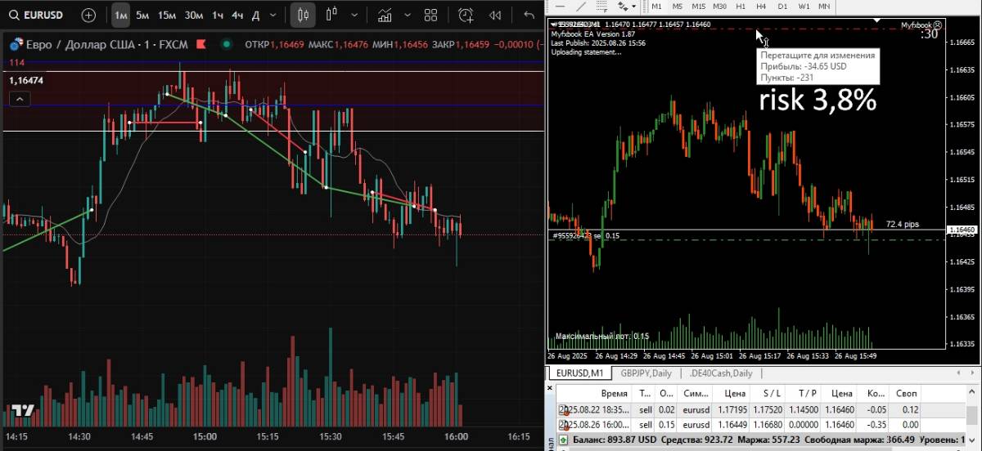Click the Время column header
Image resolution: width=982 pixels, height=451 pixels.
(x=614, y=394)
